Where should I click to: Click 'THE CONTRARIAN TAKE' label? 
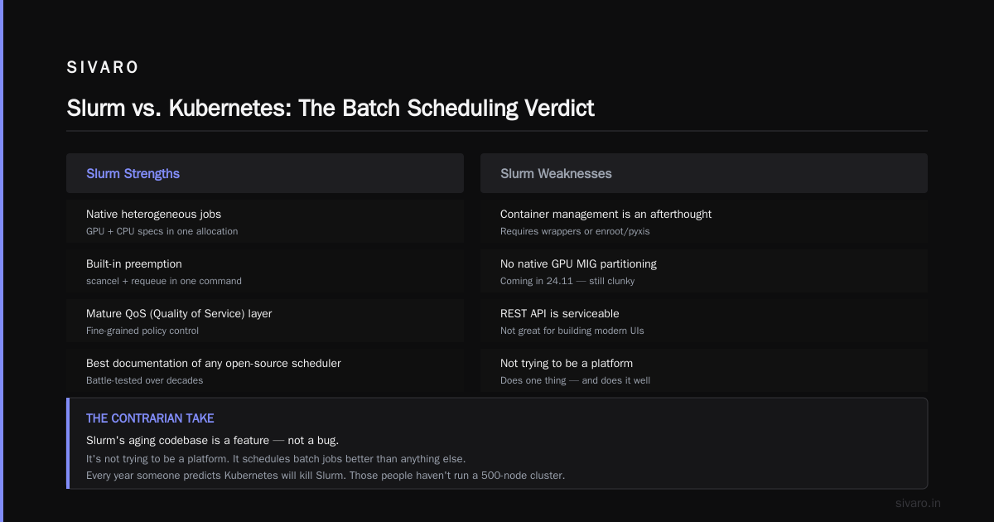[150, 418]
